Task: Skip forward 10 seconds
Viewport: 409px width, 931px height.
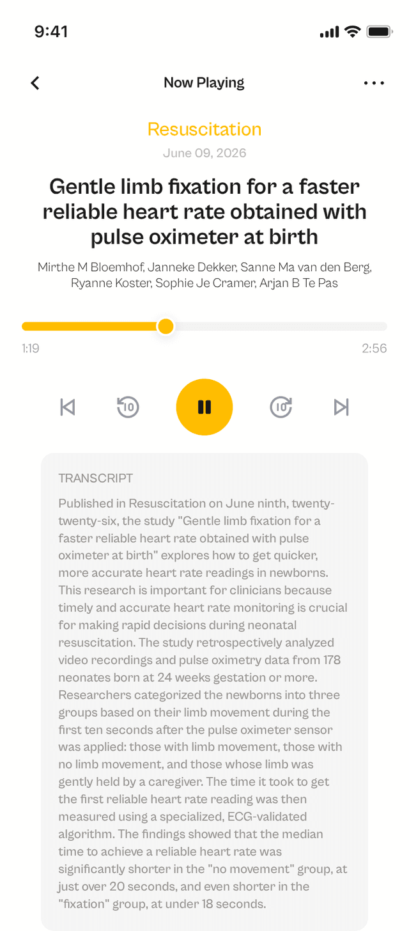Action: coord(281,407)
